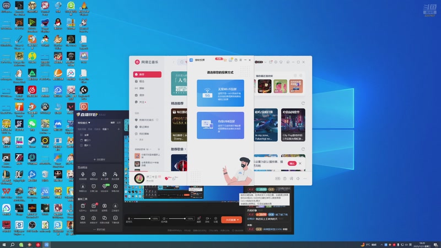Adjust the speaker volume slider in 直播伴侣

click(177, 218)
